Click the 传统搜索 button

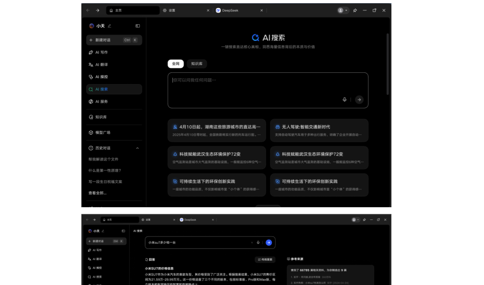point(265,260)
